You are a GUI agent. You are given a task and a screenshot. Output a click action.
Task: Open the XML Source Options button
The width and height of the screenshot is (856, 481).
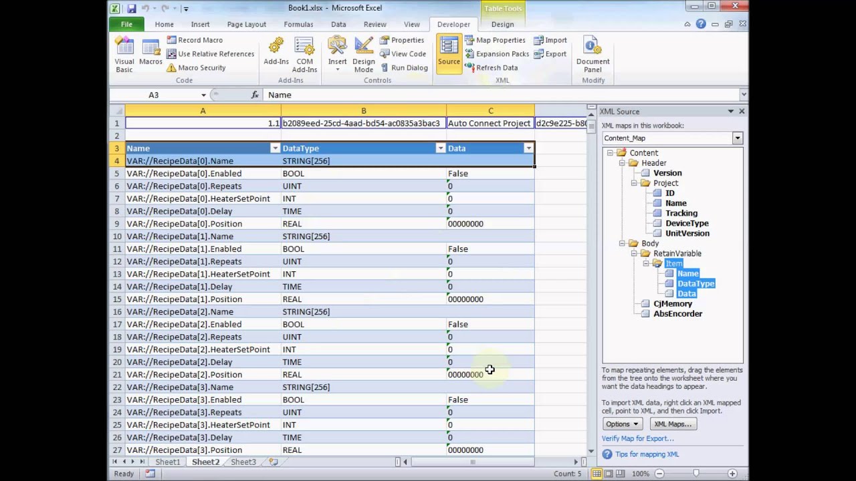[x=623, y=424]
